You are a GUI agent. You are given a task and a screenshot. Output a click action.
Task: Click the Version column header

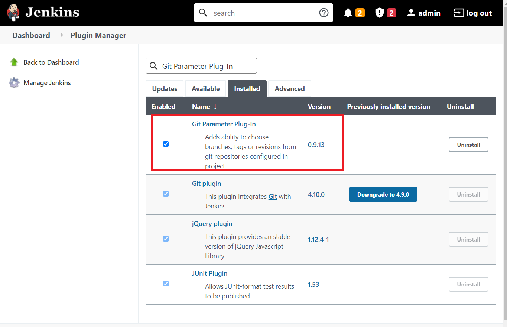[319, 107]
